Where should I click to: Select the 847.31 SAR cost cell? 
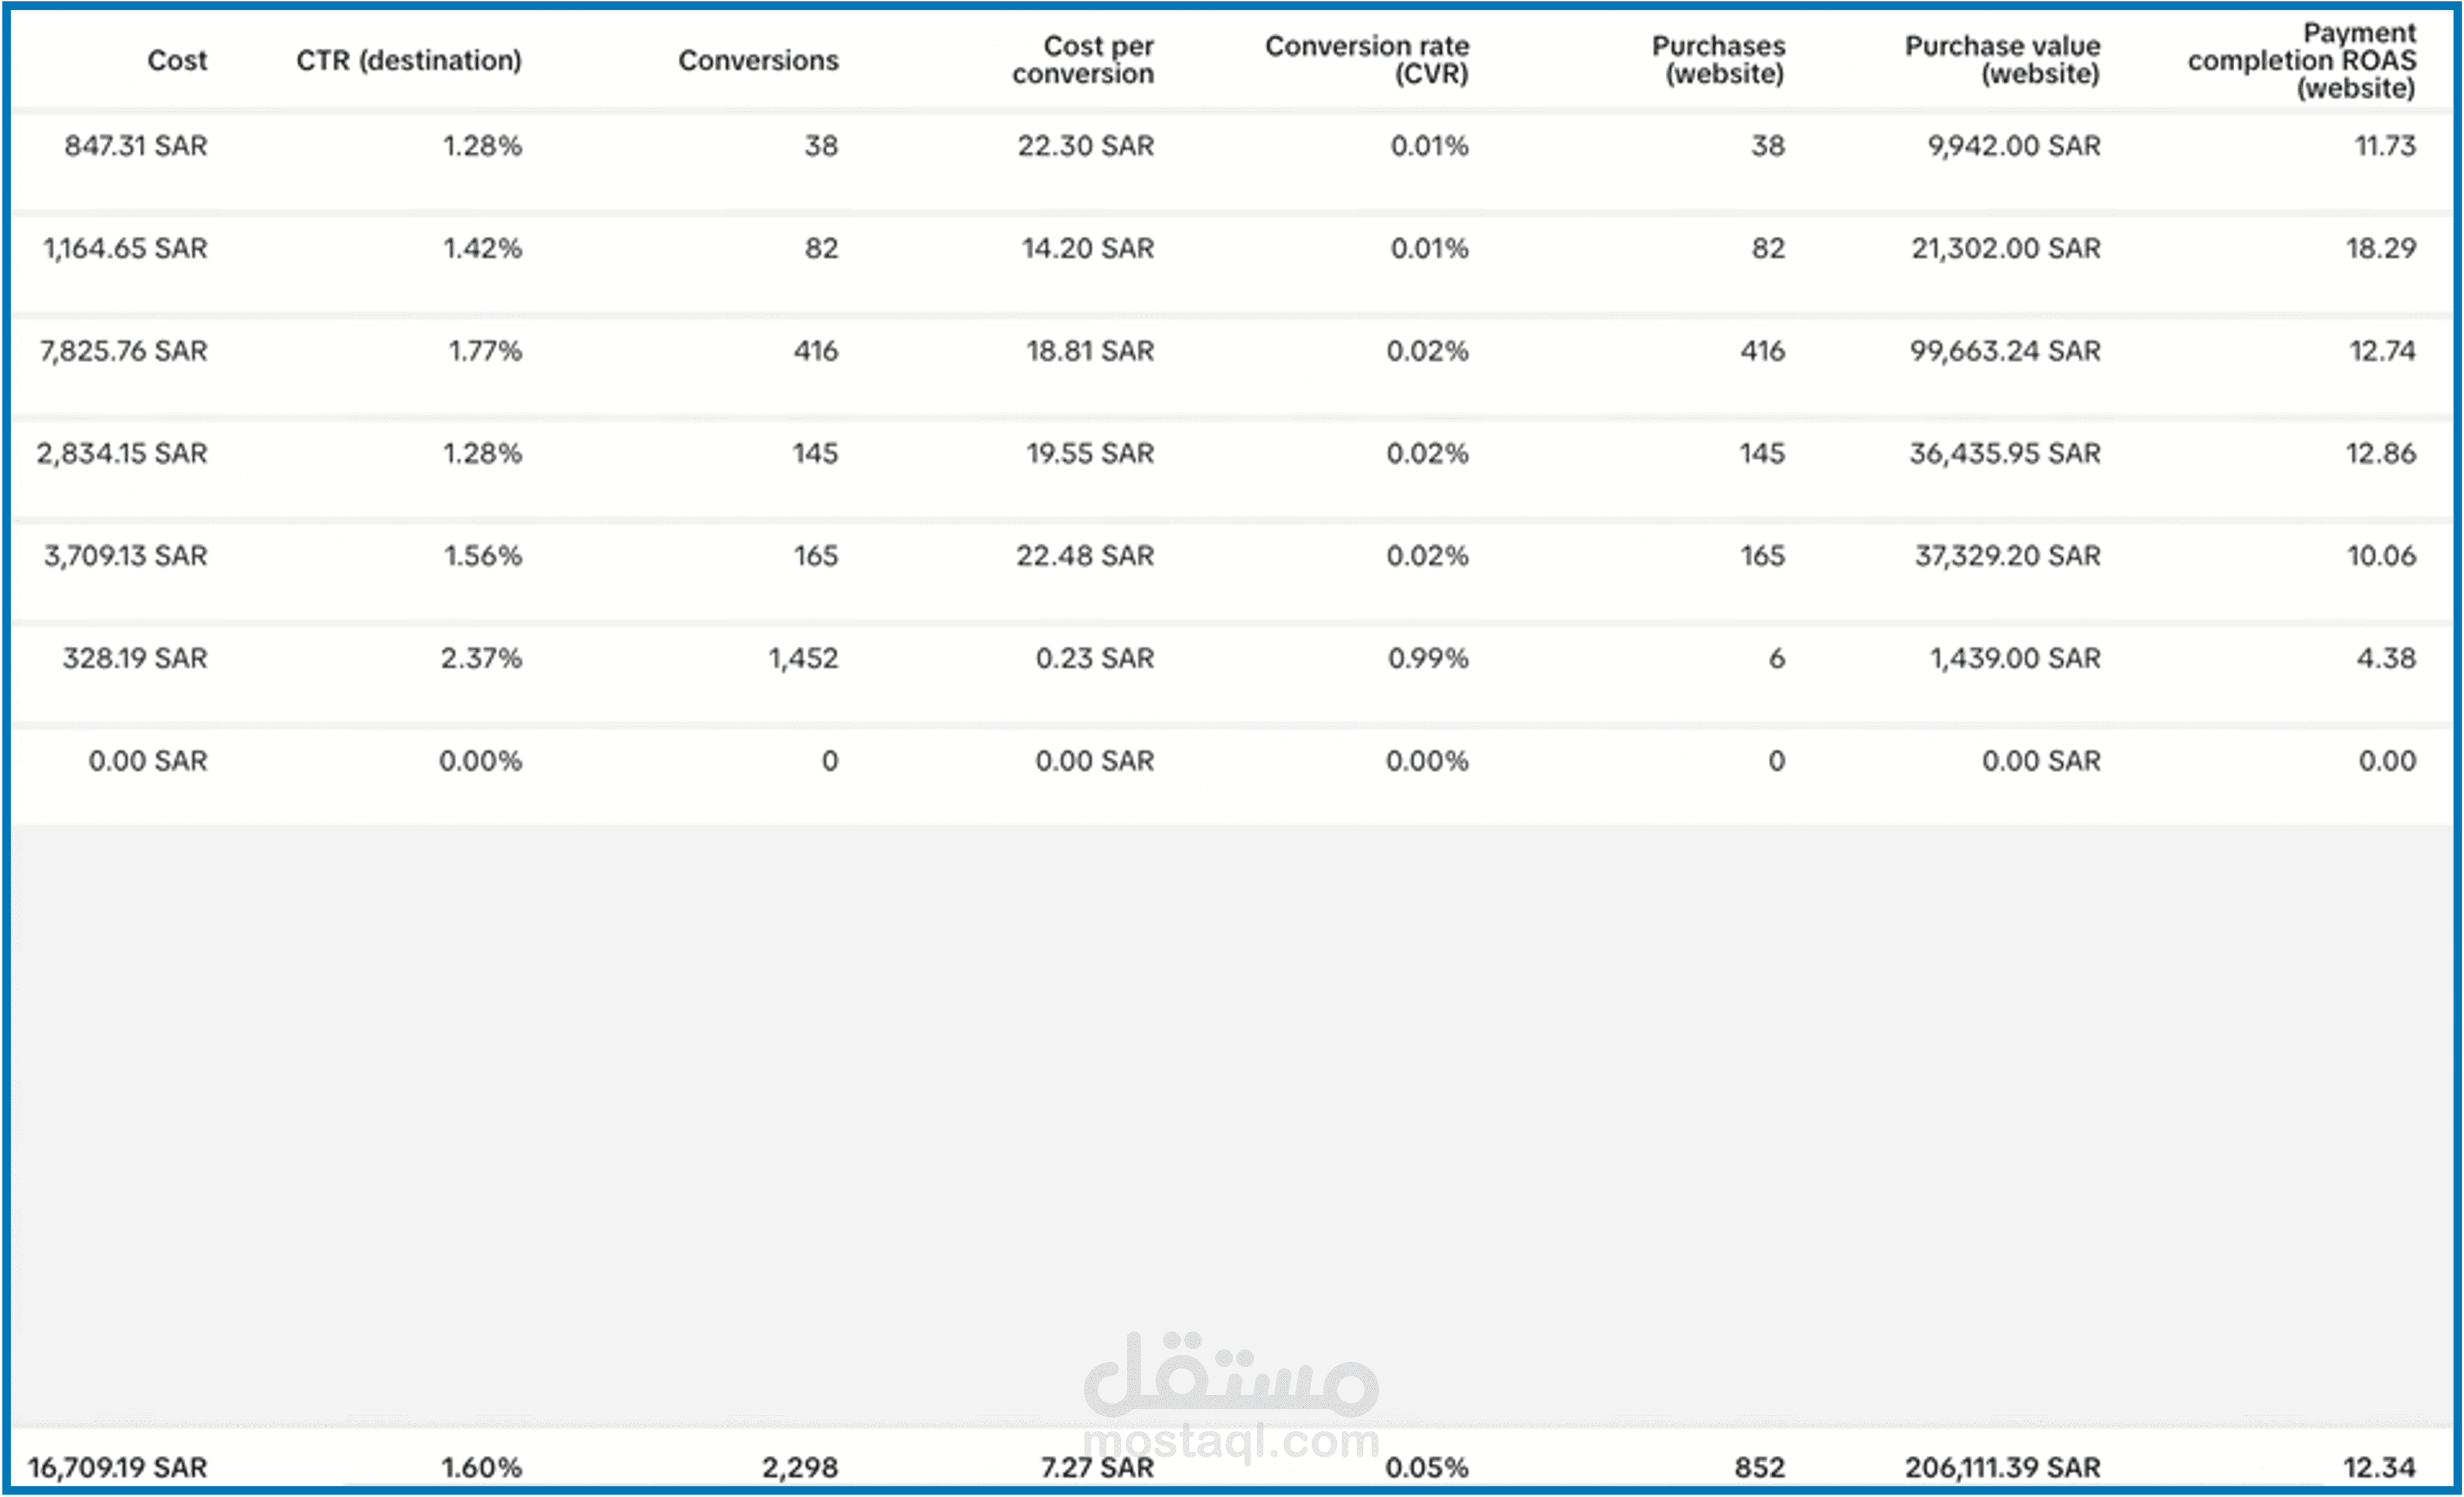(x=136, y=146)
